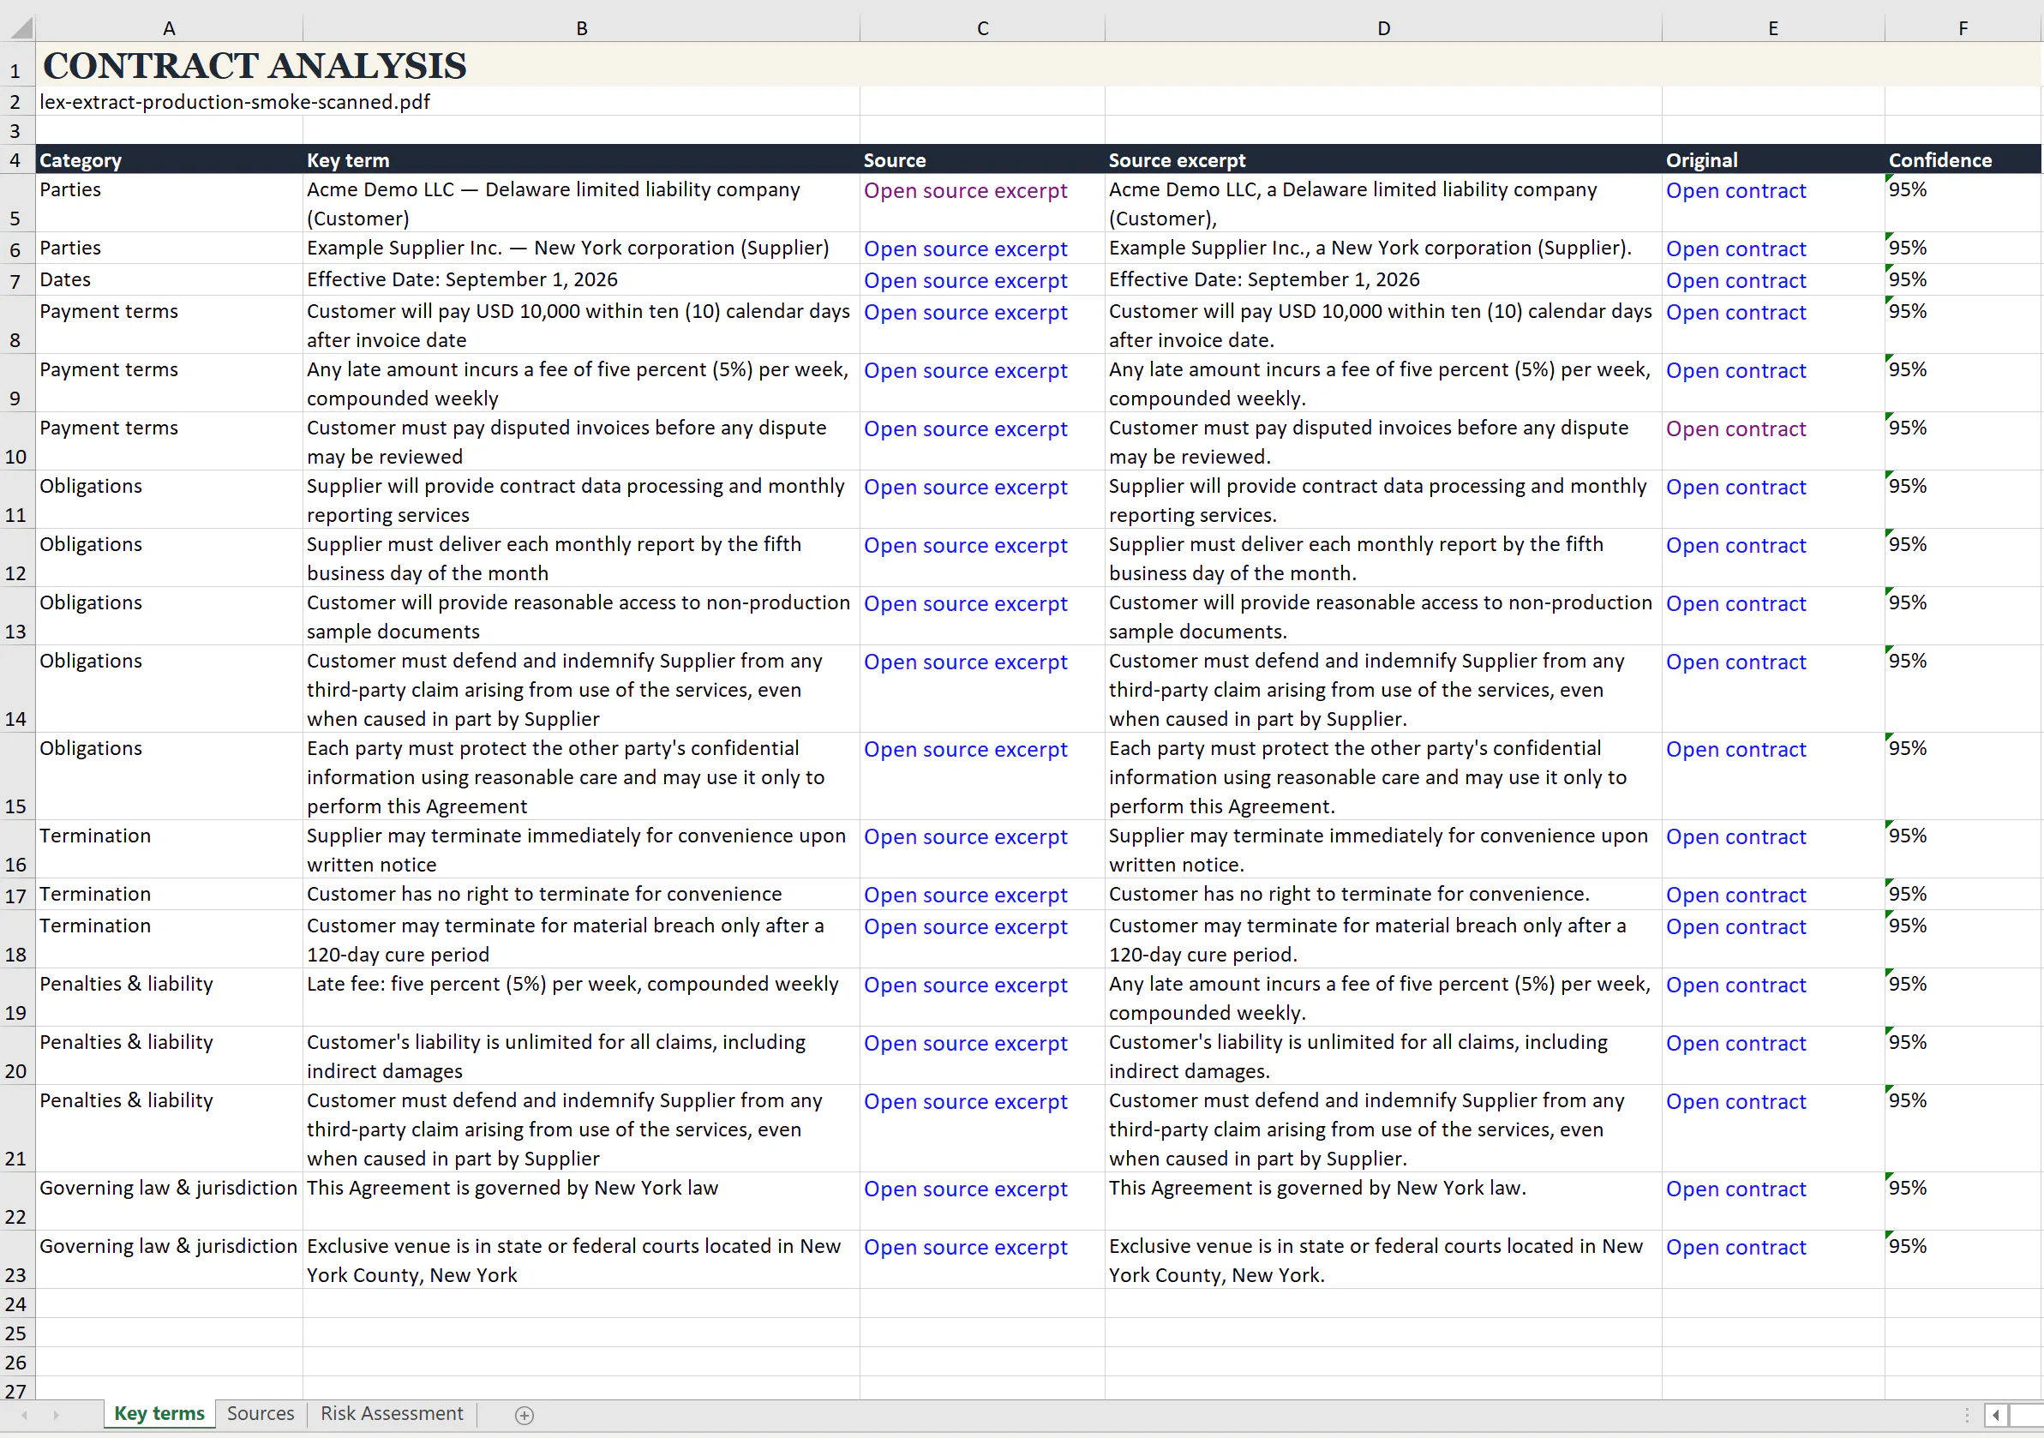The image size is (2044, 1438).
Task: Click the Category header cell
Action: pyautogui.click(x=169, y=160)
